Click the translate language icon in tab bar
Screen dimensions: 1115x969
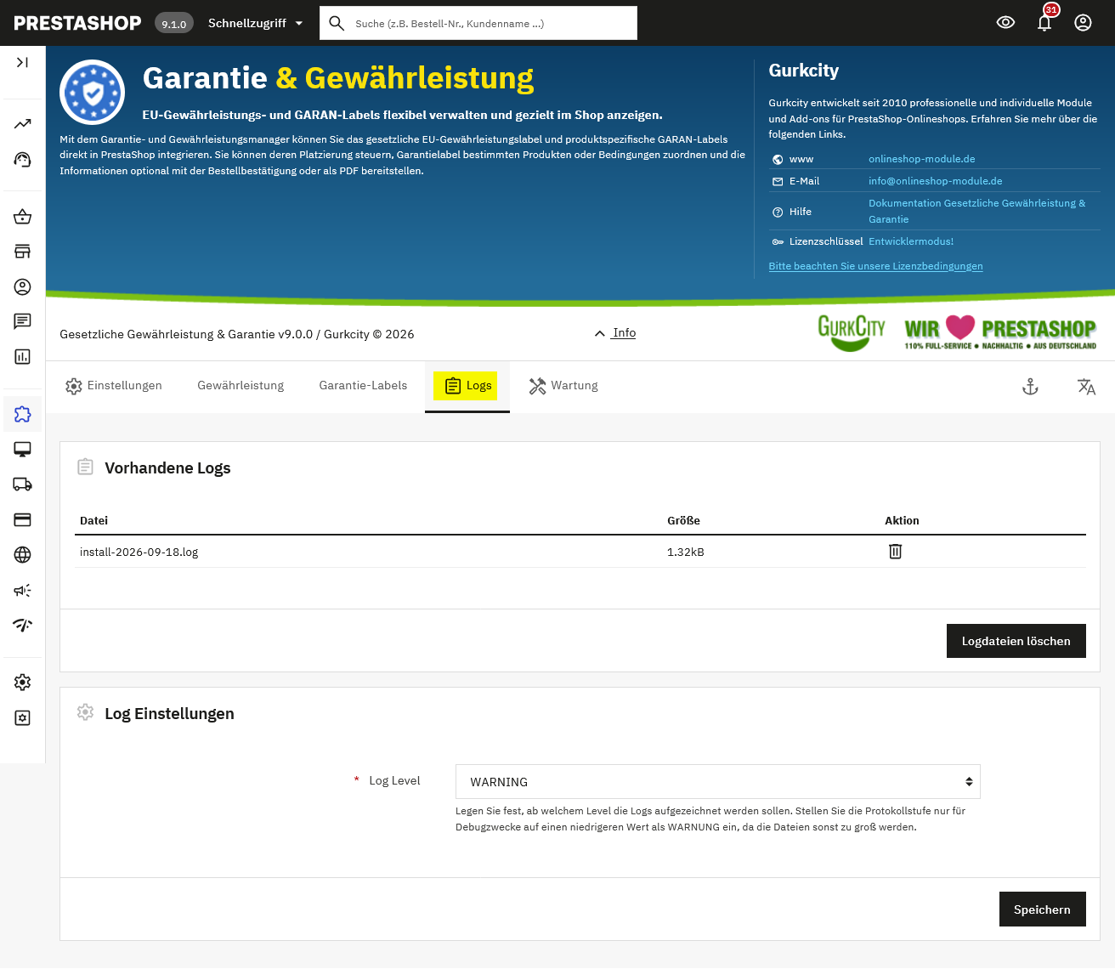[1086, 388]
